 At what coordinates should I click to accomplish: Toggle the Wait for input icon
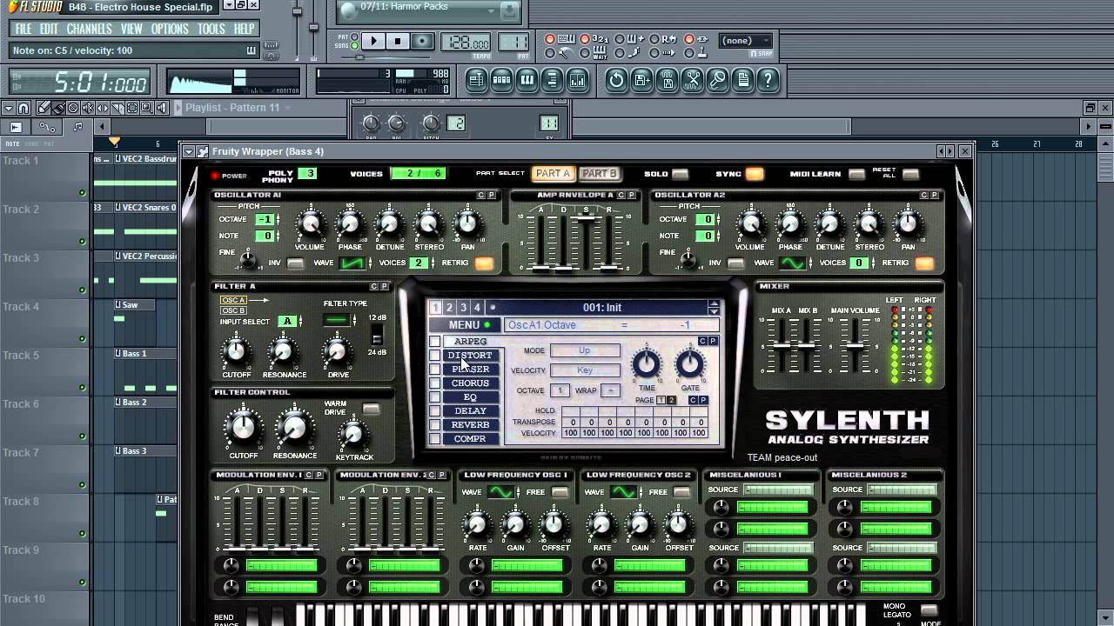(x=601, y=53)
